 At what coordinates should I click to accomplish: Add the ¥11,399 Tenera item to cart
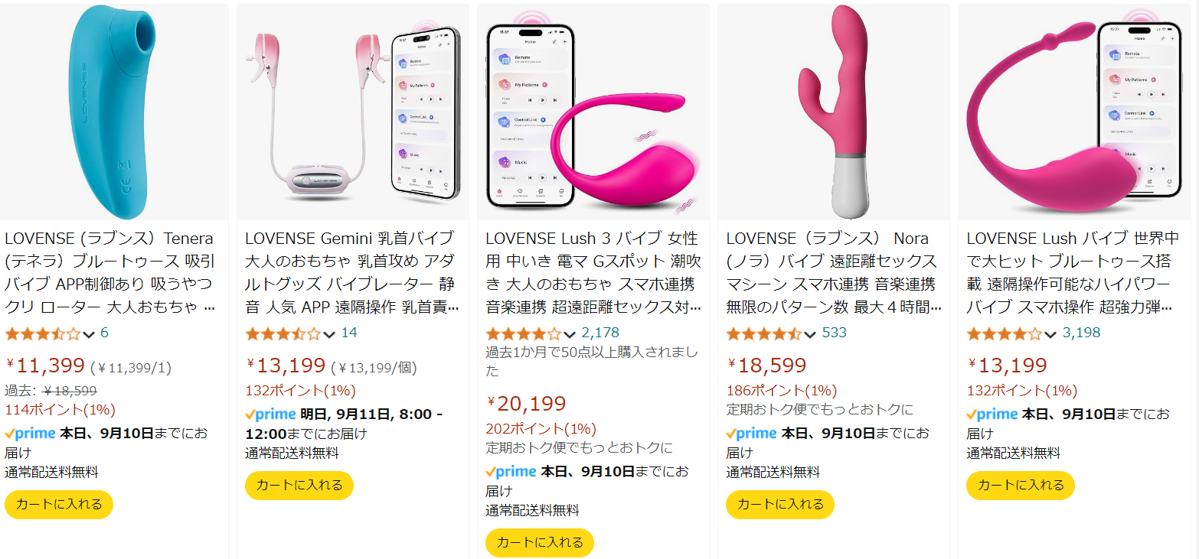59,505
